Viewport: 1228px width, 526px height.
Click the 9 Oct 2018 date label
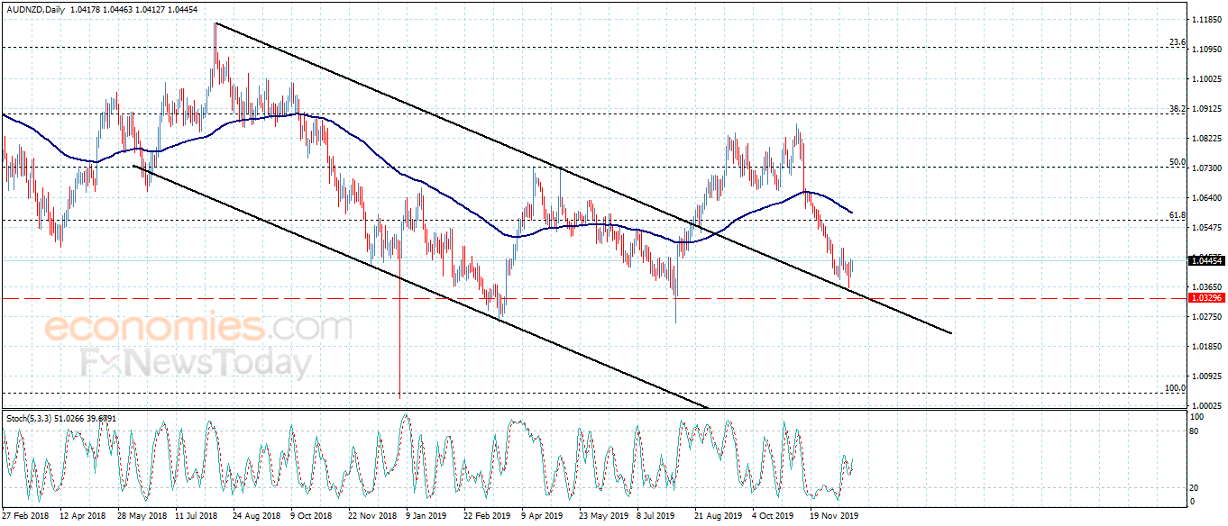coord(310,517)
